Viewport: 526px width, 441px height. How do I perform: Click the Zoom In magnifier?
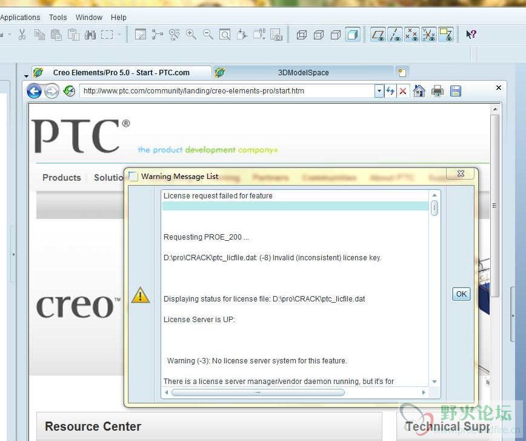pyautogui.click(x=191, y=35)
